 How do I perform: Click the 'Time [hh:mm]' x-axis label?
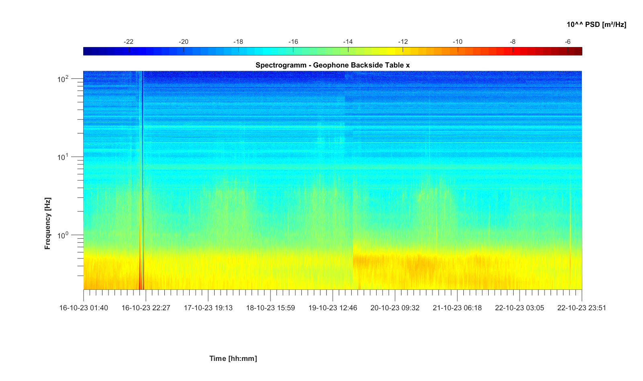coord(233,358)
